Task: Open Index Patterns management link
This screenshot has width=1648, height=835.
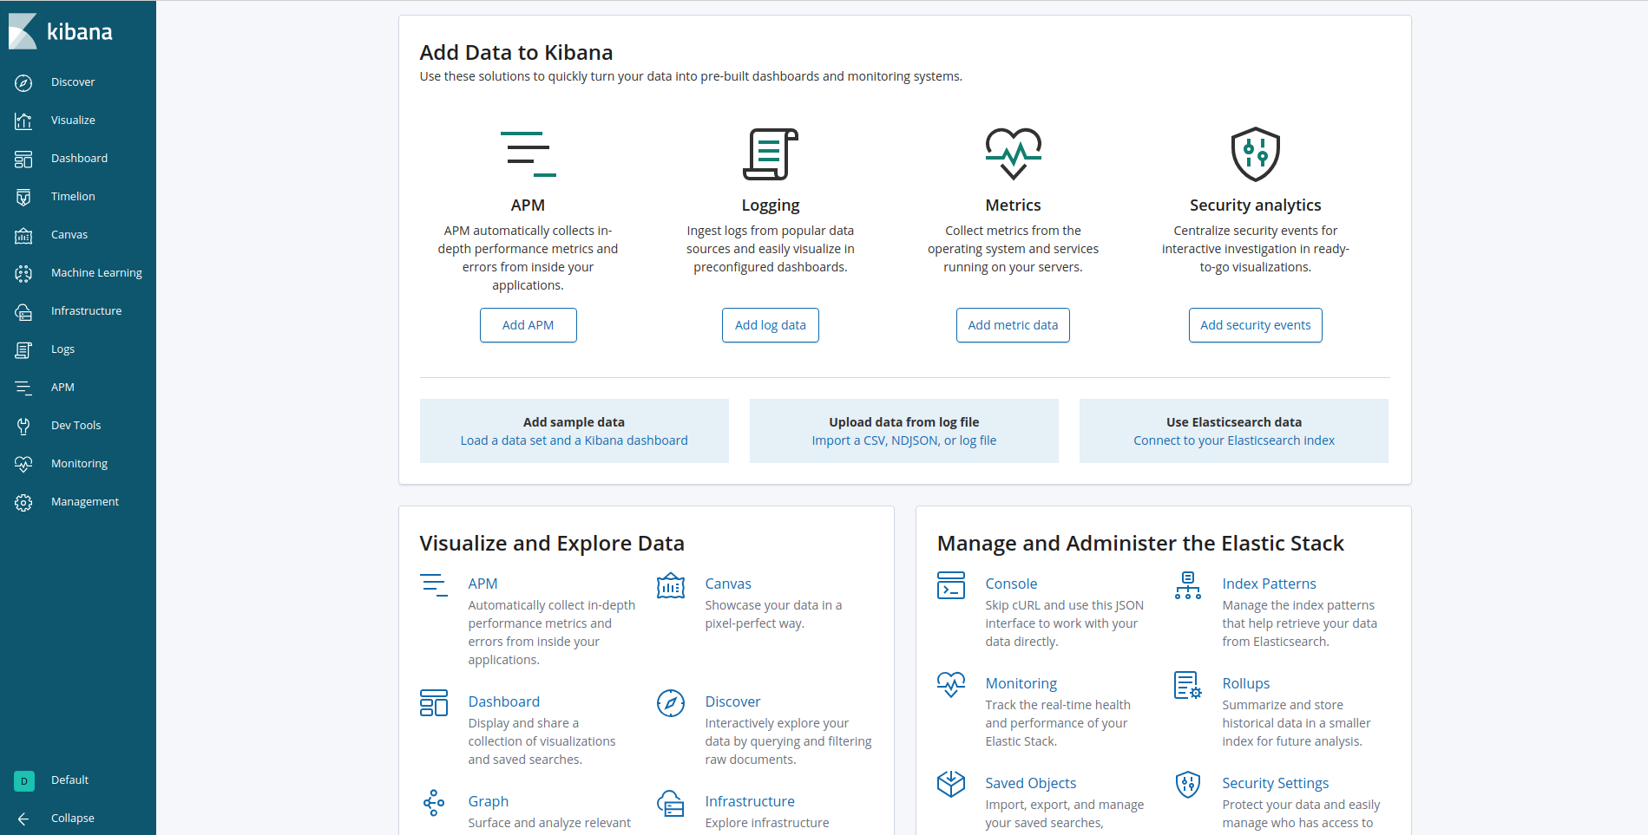Action: tap(1269, 583)
